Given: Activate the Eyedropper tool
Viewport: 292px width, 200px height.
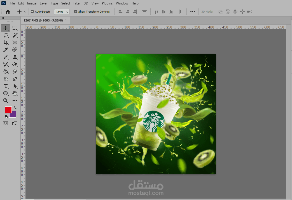Looking at the screenshot, I should (x=6, y=50).
